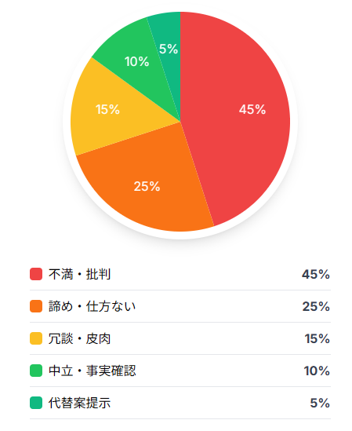Click the 10% value in legend
The height and width of the screenshot is (431, 352).
tap(317, 371)
